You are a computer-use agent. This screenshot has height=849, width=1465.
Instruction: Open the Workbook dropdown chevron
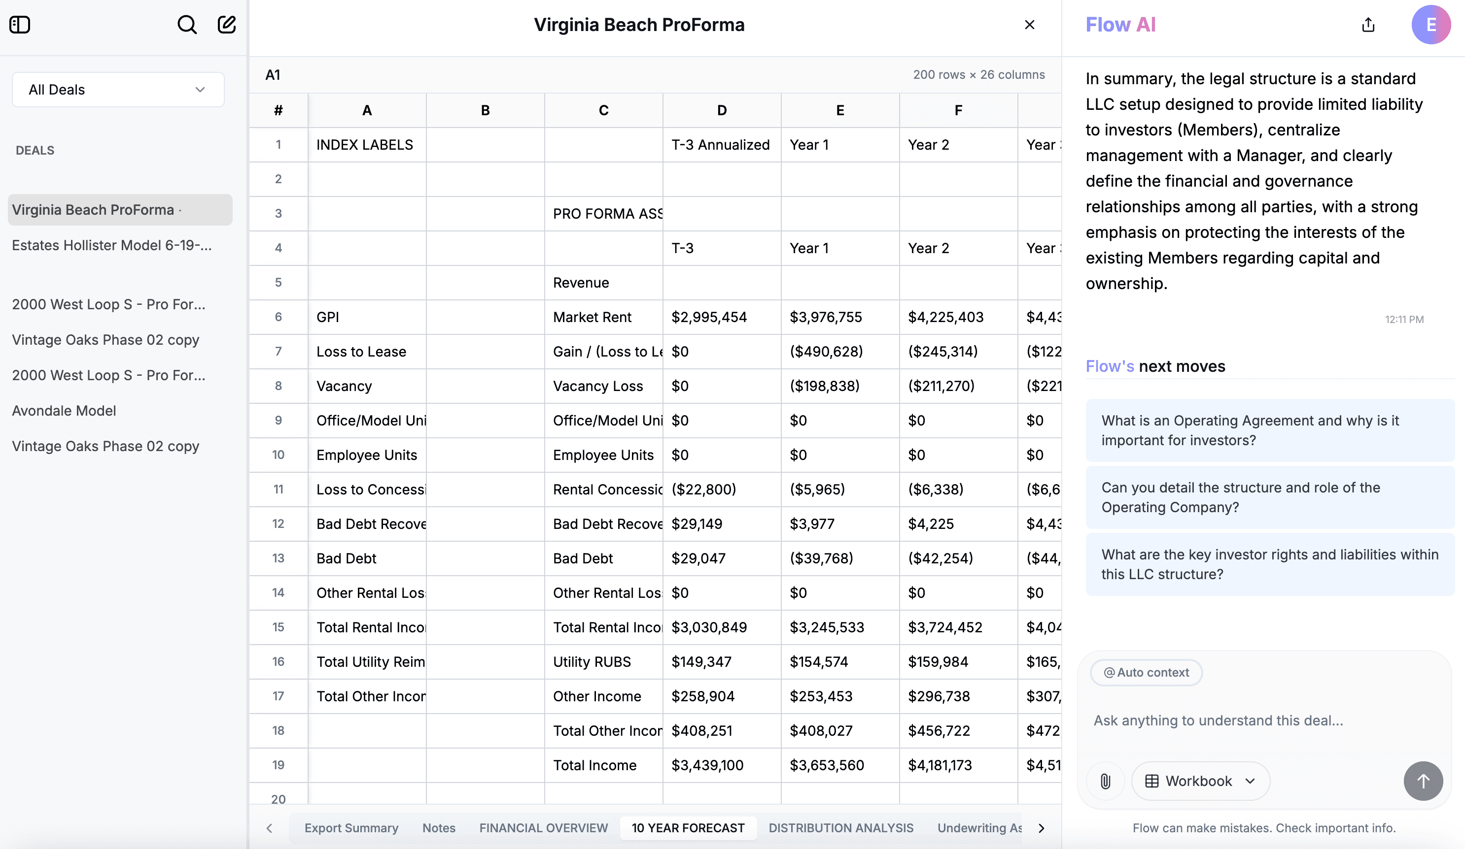[1251, 781]
